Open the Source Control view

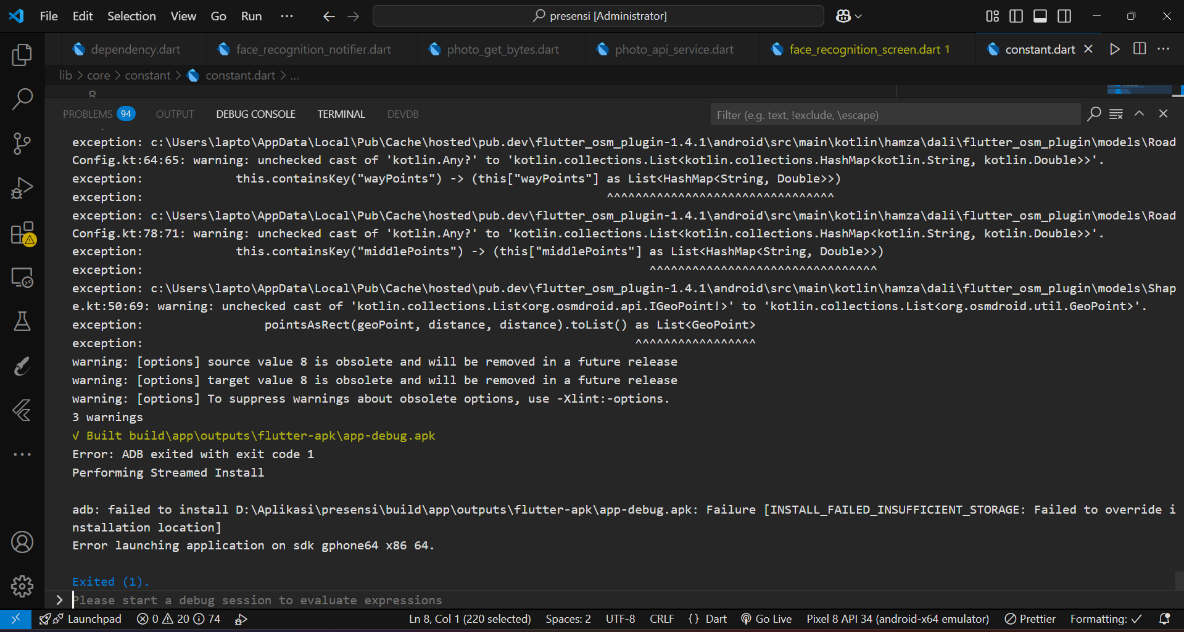point(22,143)
